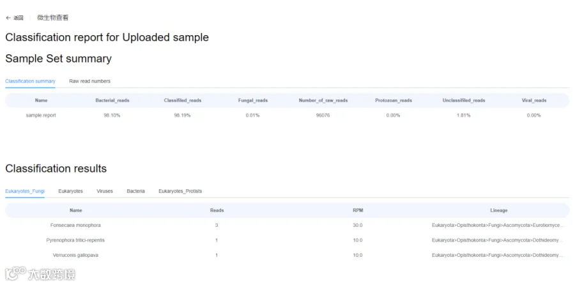Click the back arrow icon

[x=8, y=18]
